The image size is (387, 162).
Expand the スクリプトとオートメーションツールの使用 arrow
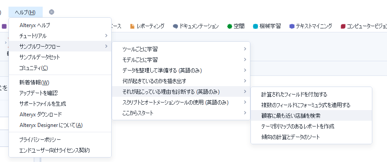(245, 102)
